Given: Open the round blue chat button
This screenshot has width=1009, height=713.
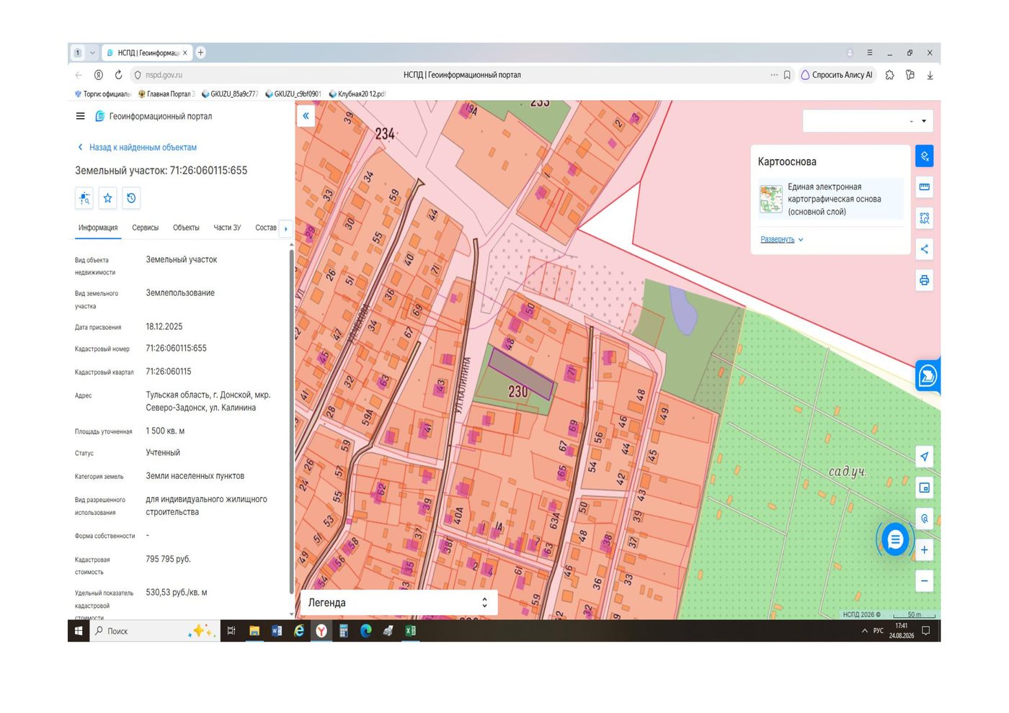Looking at the screenshot, I should (895, 539).
